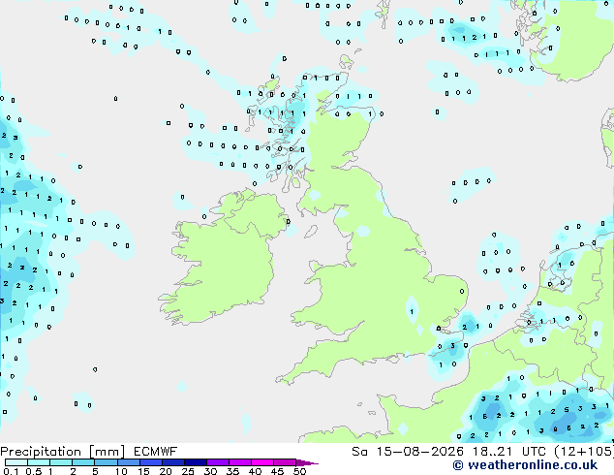Click the 35–40 mm legend swatch
Screen dimensions: 614x475
[x=239, y=462]
